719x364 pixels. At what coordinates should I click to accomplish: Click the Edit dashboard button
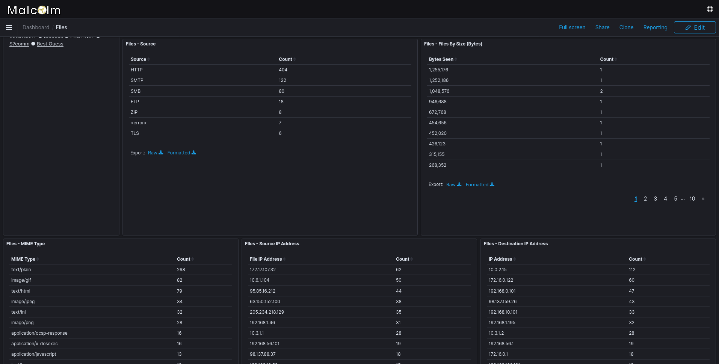click(x=695, y=27)
